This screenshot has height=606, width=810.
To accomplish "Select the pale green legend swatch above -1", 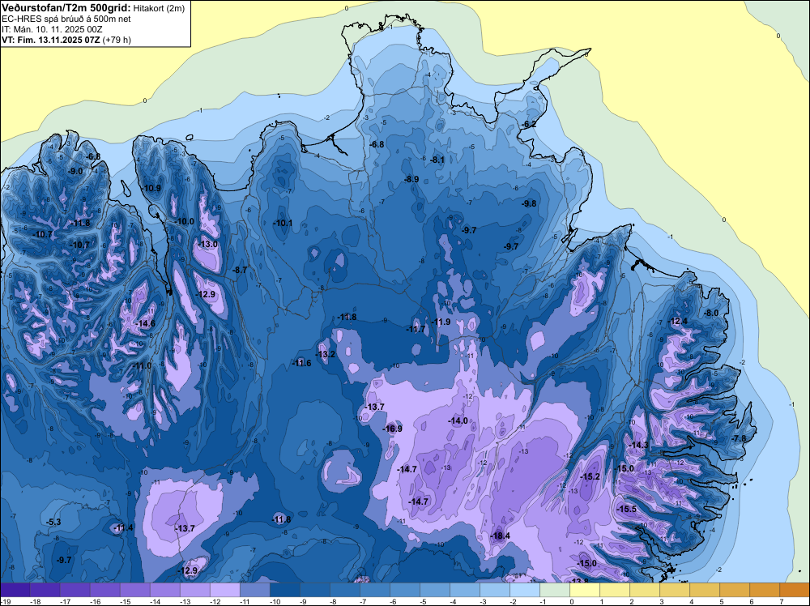I will (x=556, y=590).
